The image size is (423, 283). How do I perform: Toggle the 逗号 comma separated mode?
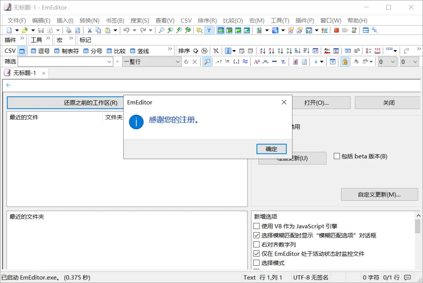(40, 51)
